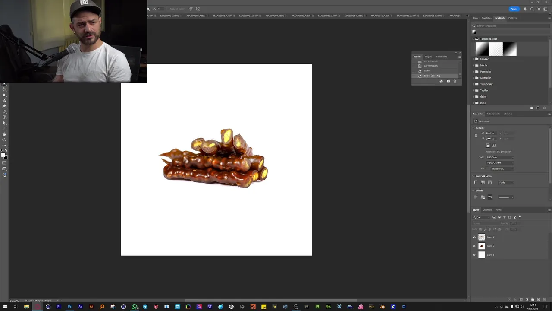Viewport: 552px width, 311px height.
Task: Hide Layer 0 visibility eye
Action: [474, 246]
